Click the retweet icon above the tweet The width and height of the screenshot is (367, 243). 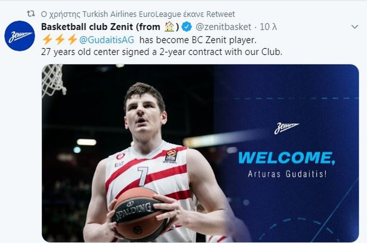(31, 14)
